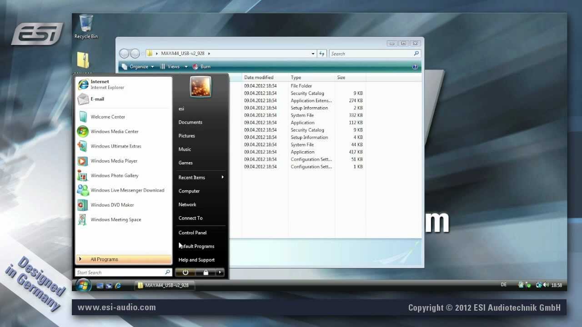Open Windows Live Messenger Download

click(x=123, y=190)
